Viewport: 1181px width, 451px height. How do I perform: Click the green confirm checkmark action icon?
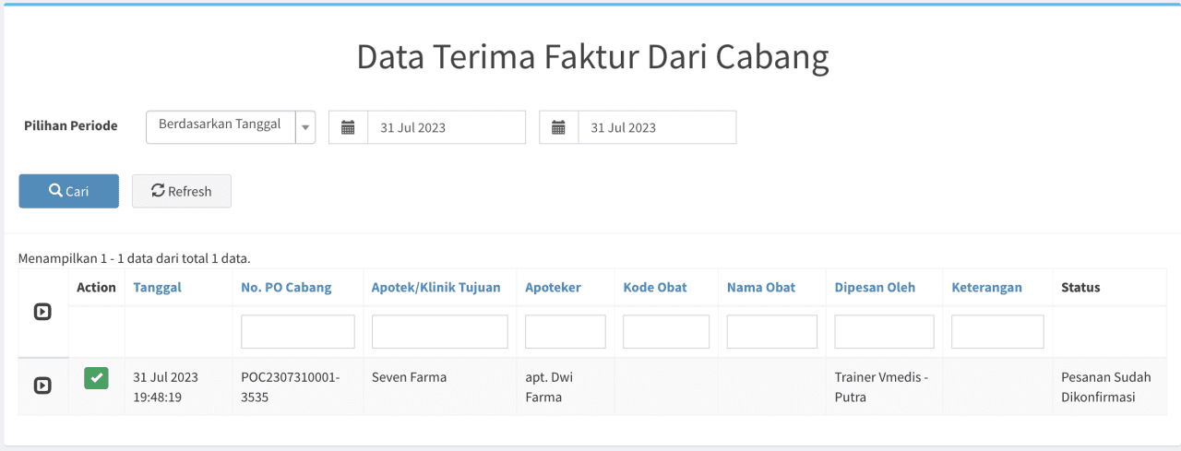[x=96, y=377]
